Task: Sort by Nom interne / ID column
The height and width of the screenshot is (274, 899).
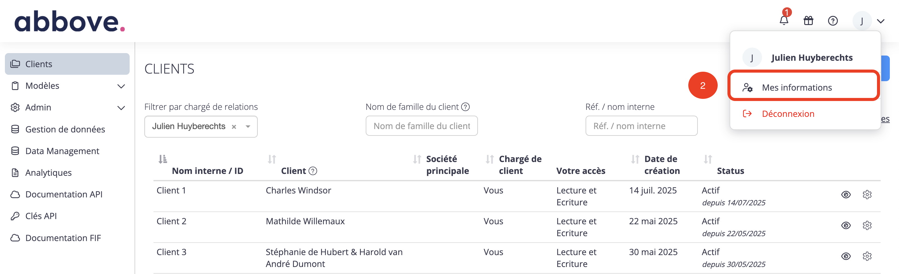Action: coord(163,159)
